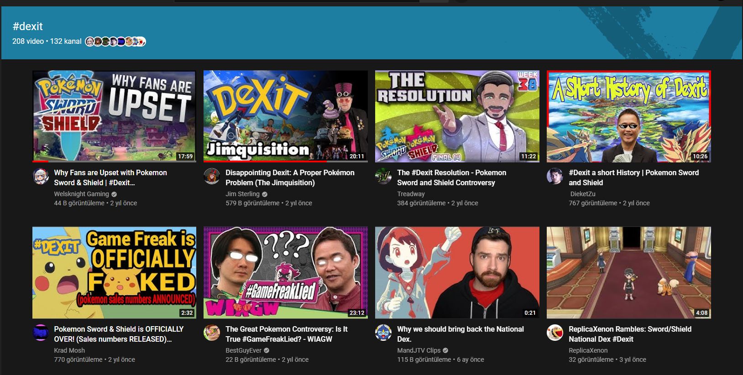Play the Dexit Jimquisition video thumbnail
The width and height of the screenshot is (743, 375).
[286, 116]
